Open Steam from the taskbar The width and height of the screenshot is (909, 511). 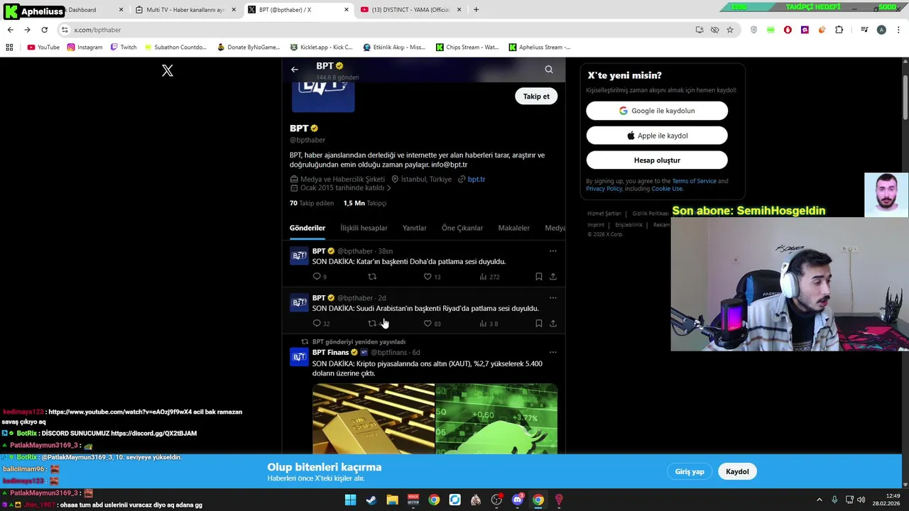tap(371, 500)
